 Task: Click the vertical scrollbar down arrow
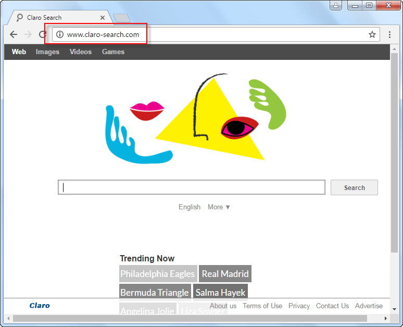[394, 309]
